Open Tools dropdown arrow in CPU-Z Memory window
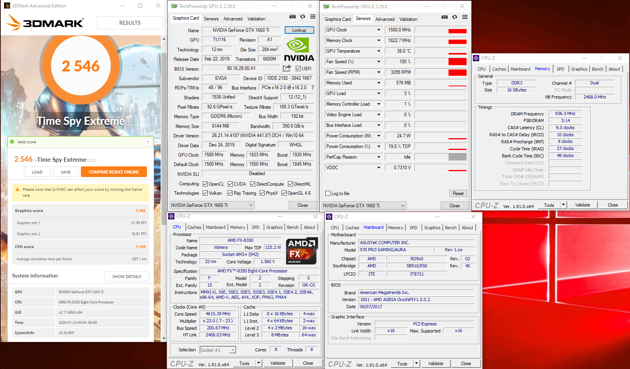The width and height of the screenshot is (630, 369). click(563, 205)
